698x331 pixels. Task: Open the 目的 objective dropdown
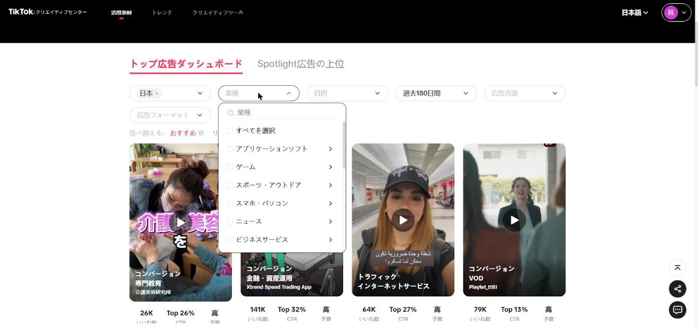pyautogui.click(x=348, y=93)
